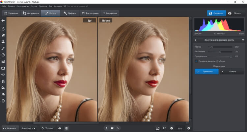Viewport: 247px width, 132px height.
Task: Open the Текст и рамки tab
Action: (90, 13)
